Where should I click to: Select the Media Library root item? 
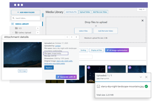pyautogui.click(x=26, y=24)
